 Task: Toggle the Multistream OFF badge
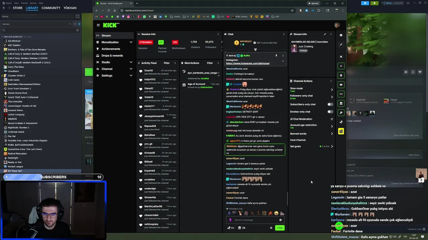175,42
